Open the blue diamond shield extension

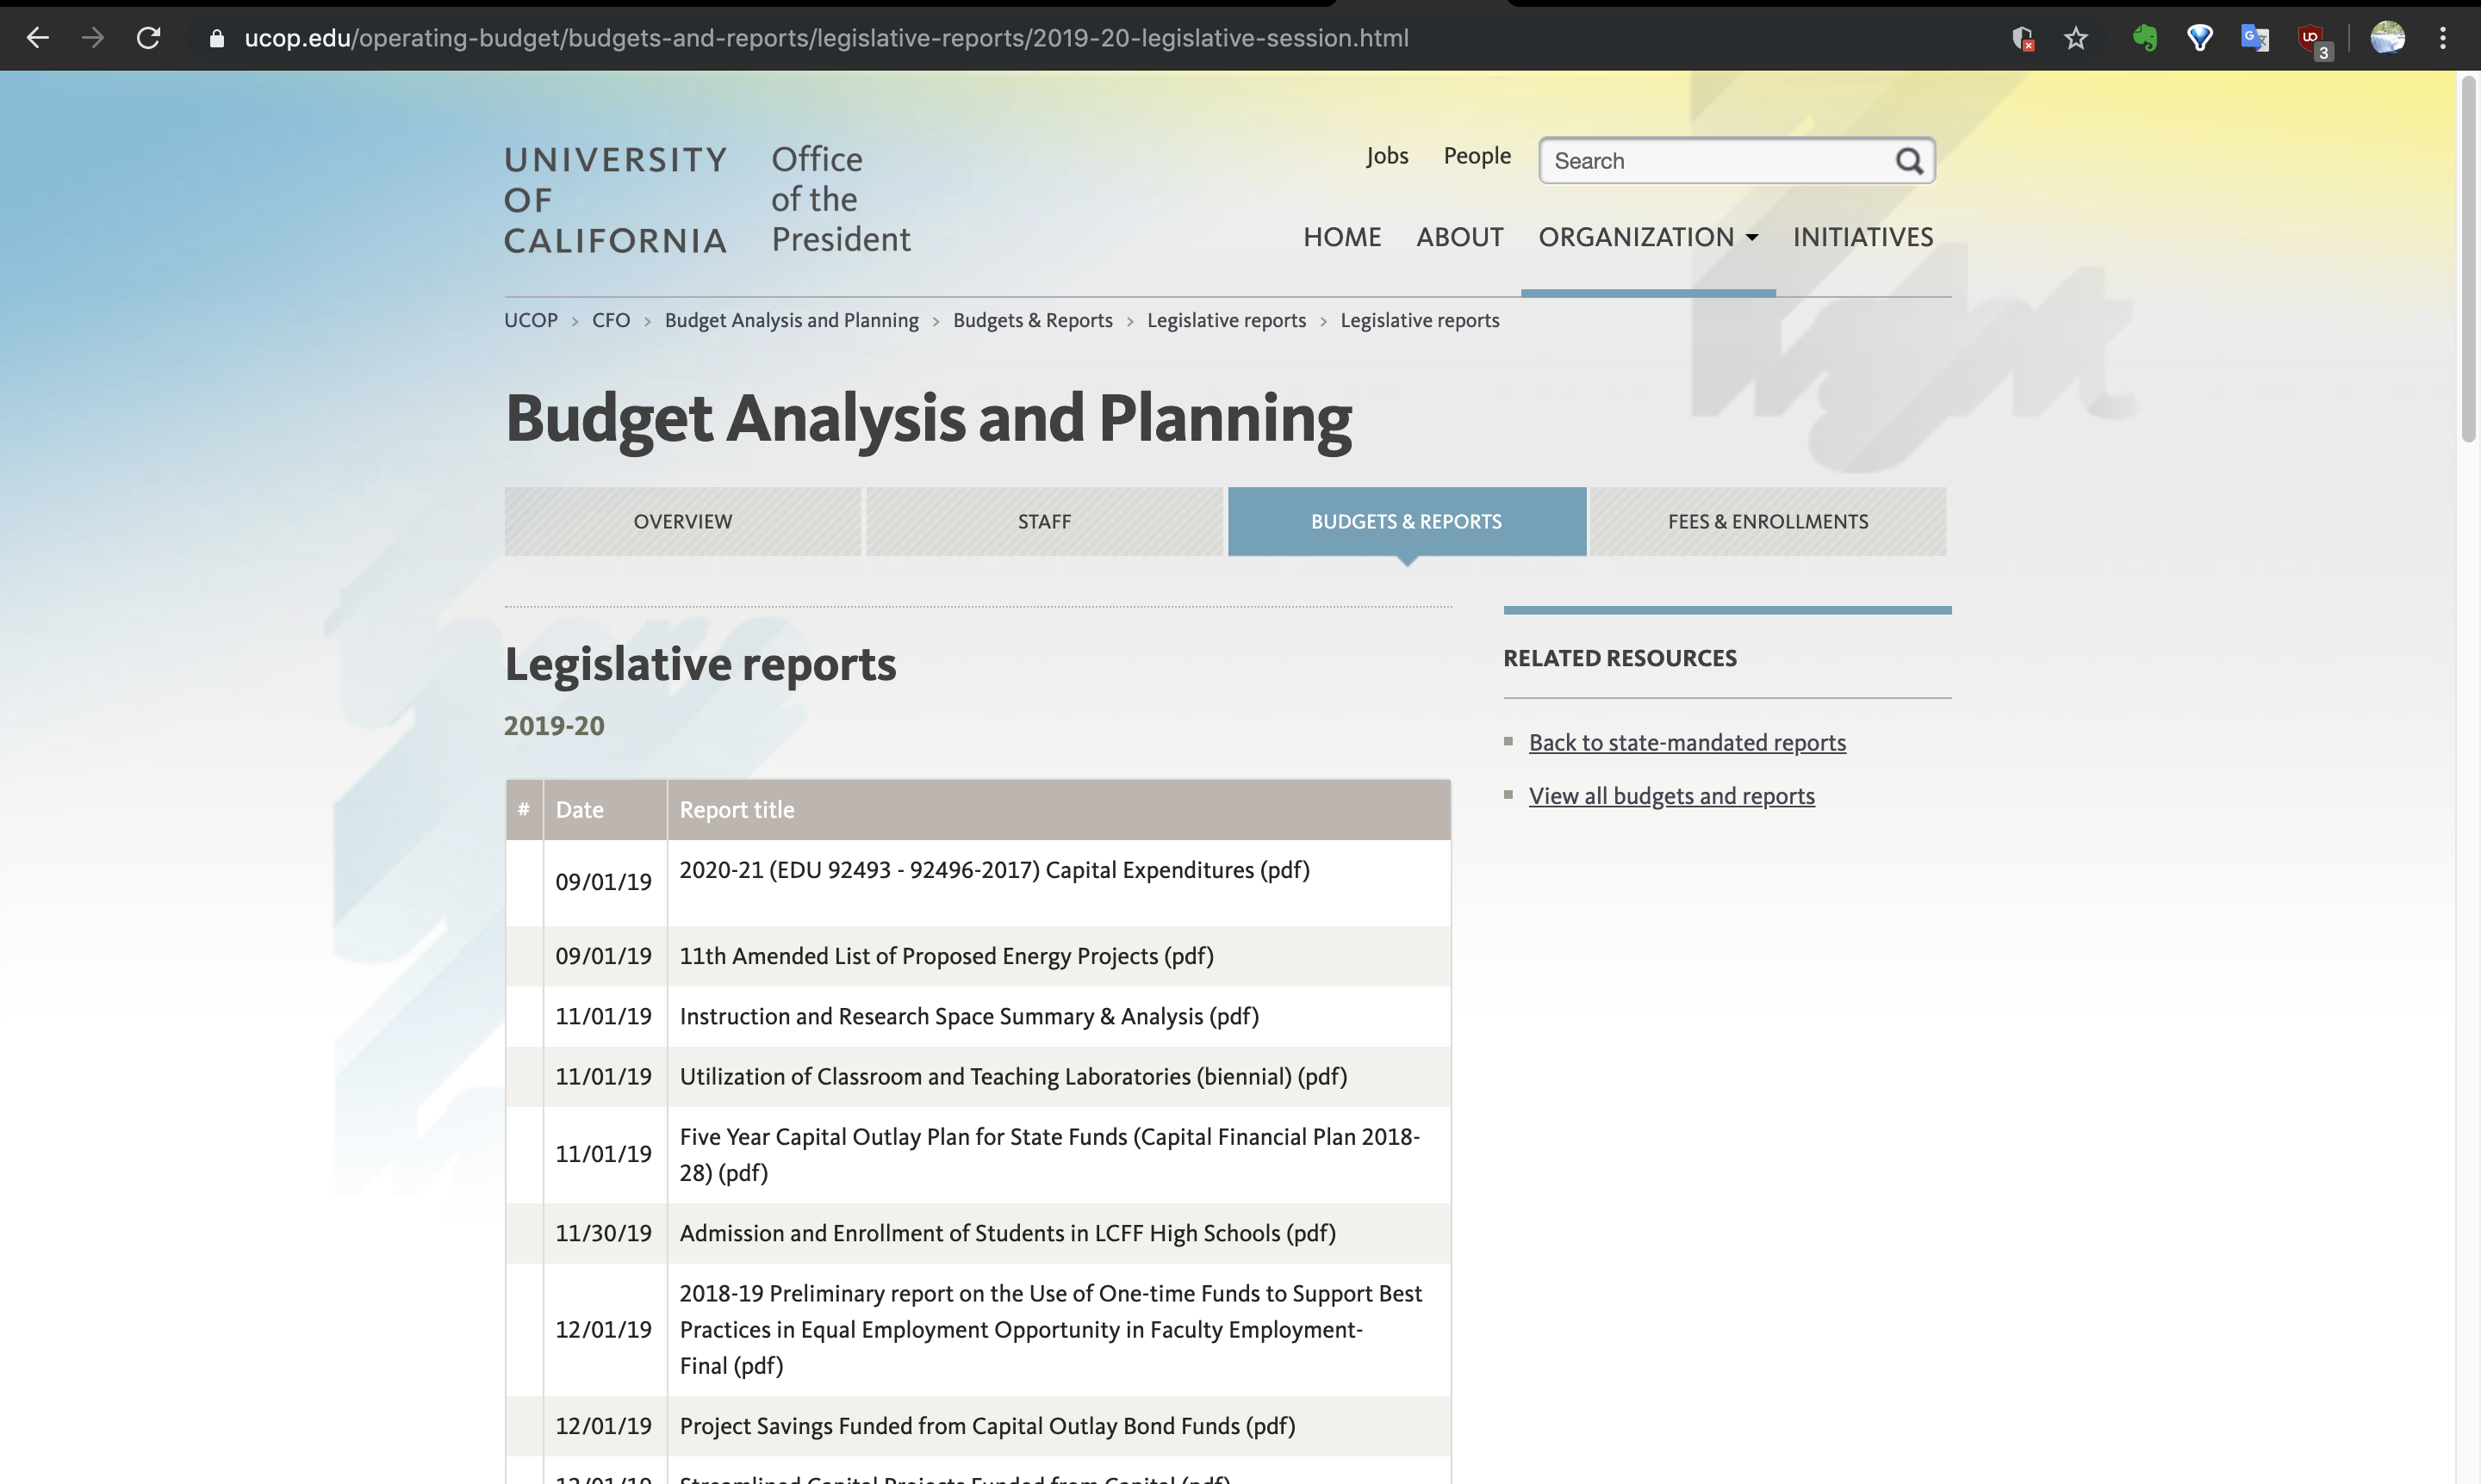tap(2198, 38)
